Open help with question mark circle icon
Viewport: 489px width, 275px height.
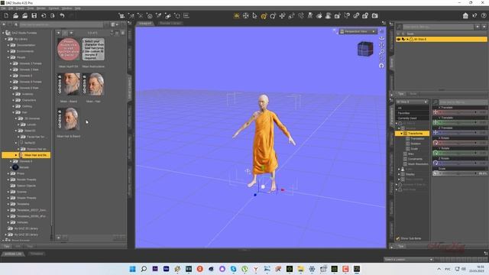pyautogui.click(x=484, y=15)
